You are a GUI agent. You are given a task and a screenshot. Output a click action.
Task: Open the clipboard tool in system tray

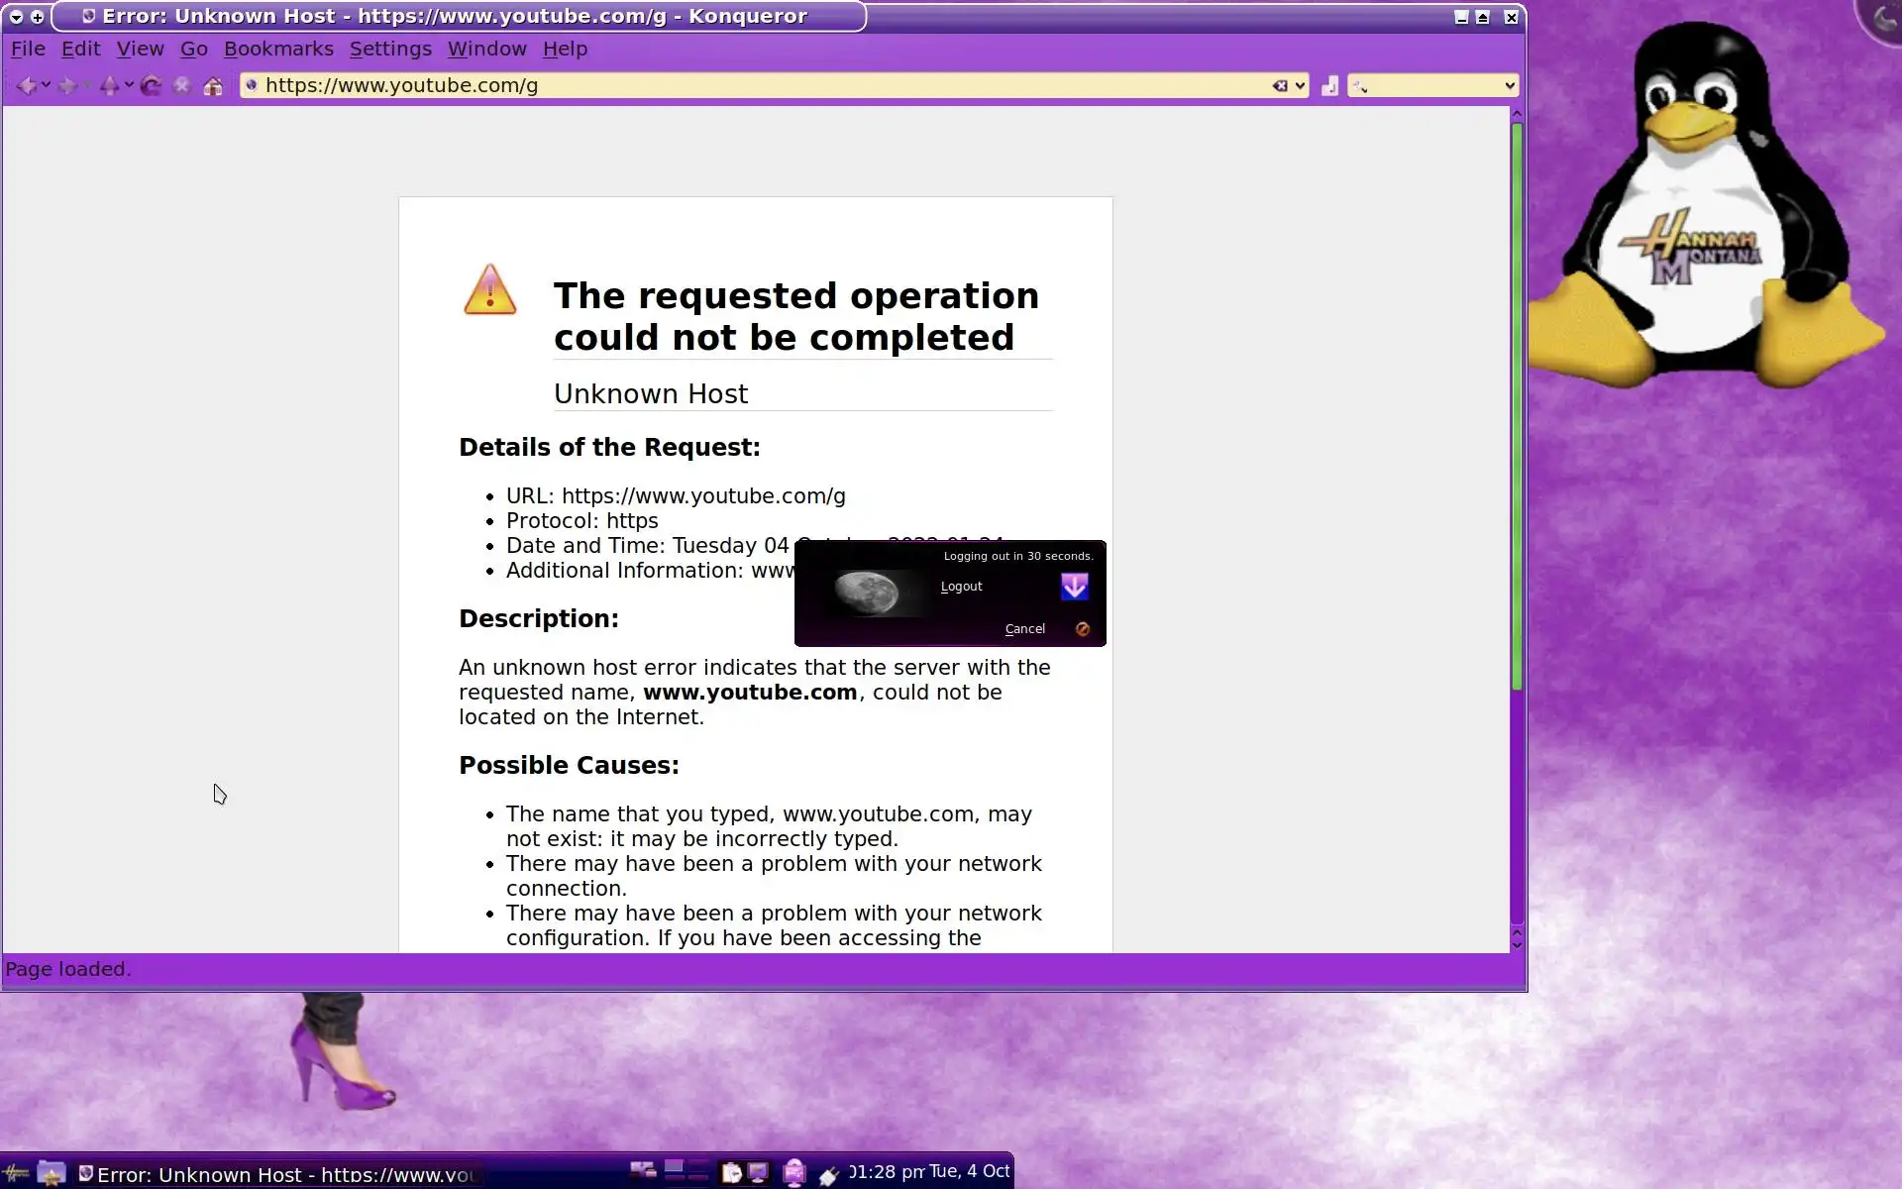(731, 1173)
